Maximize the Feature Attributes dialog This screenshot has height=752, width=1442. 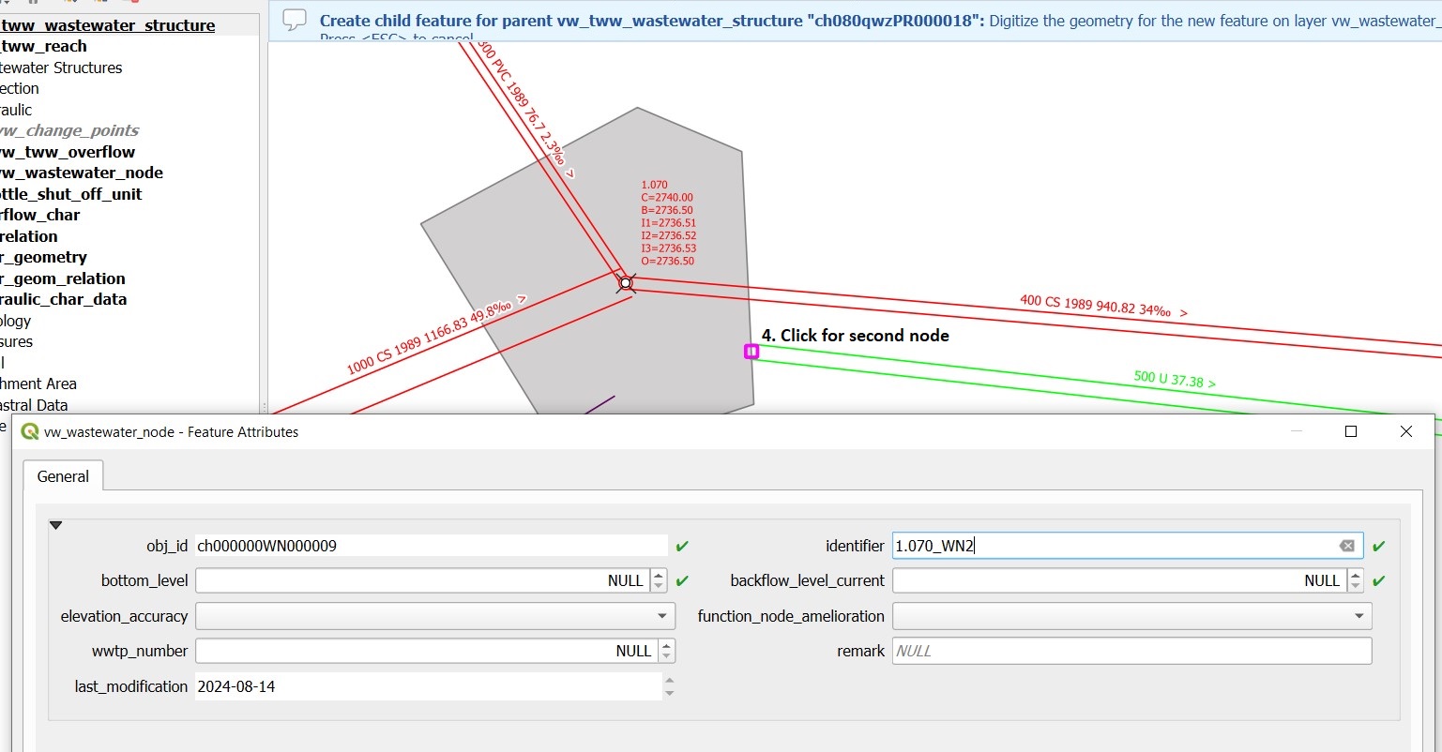1351,431
